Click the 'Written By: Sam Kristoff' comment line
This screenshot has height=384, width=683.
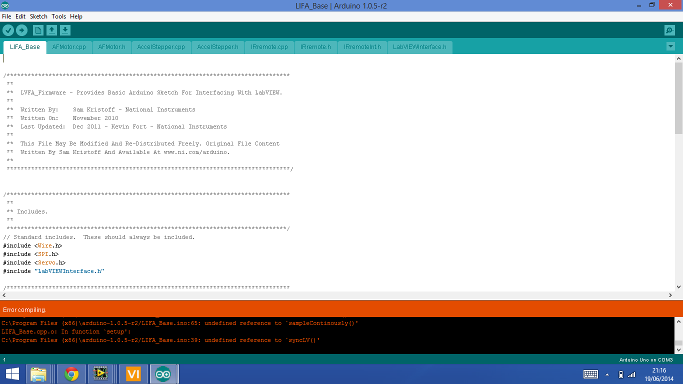tap(101, 109)
